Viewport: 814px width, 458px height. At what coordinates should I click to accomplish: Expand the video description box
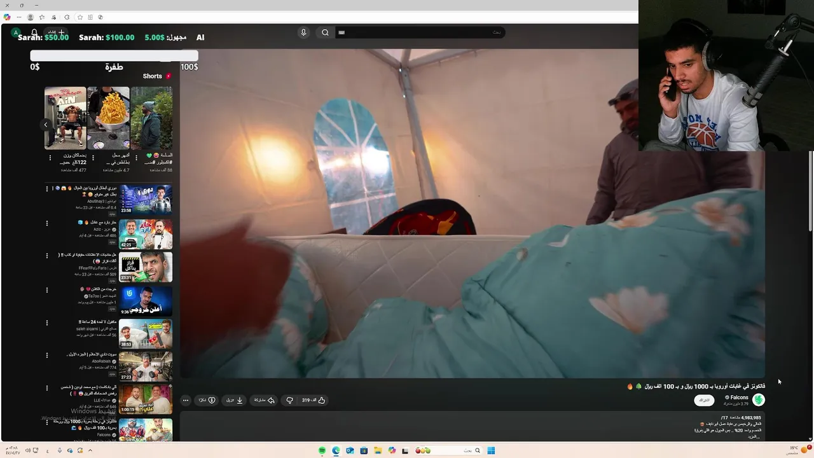(472, 426)
